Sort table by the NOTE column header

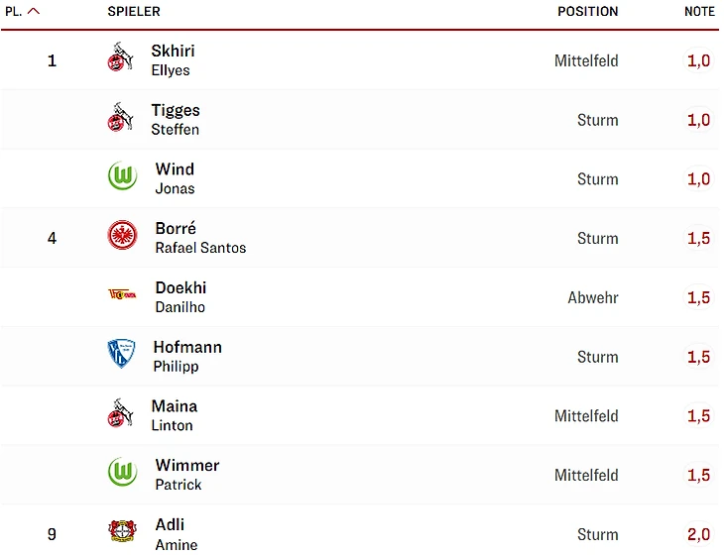(699, 12)
